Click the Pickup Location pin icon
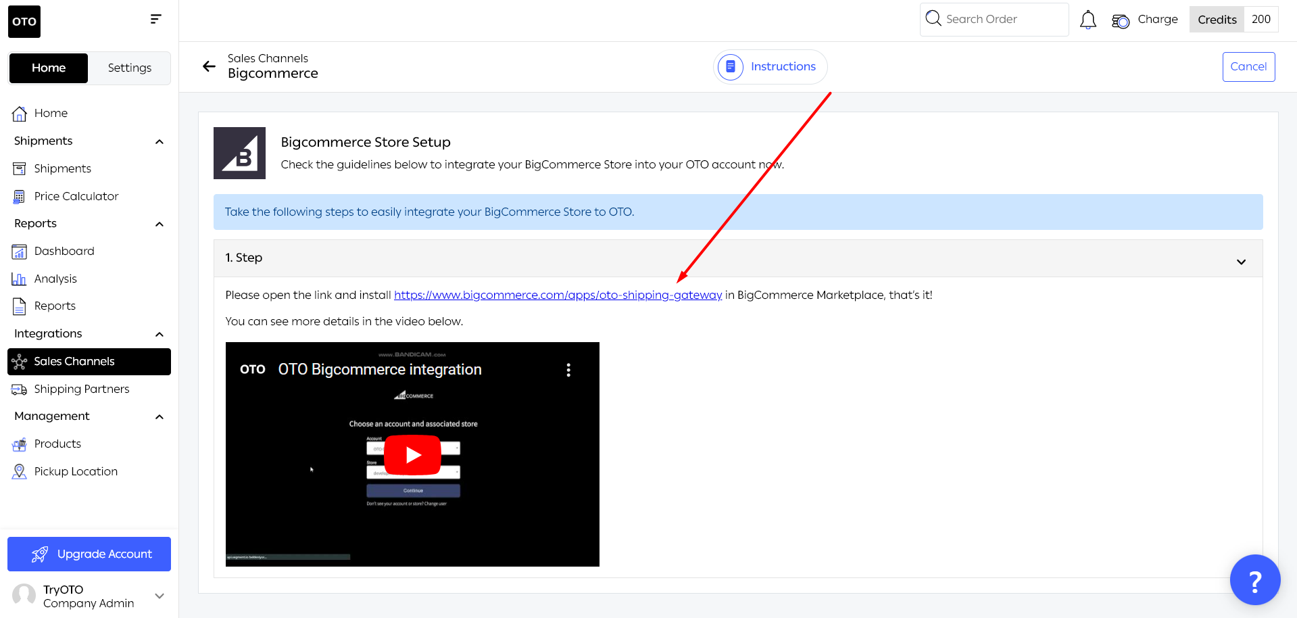 click(20, 472)
